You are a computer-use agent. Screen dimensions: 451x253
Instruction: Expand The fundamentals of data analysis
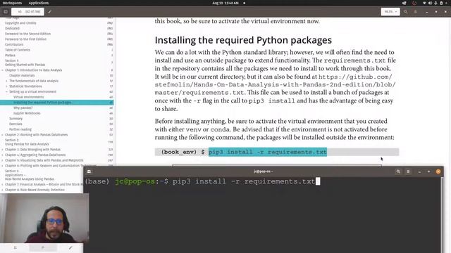click(x=6, y=81)
